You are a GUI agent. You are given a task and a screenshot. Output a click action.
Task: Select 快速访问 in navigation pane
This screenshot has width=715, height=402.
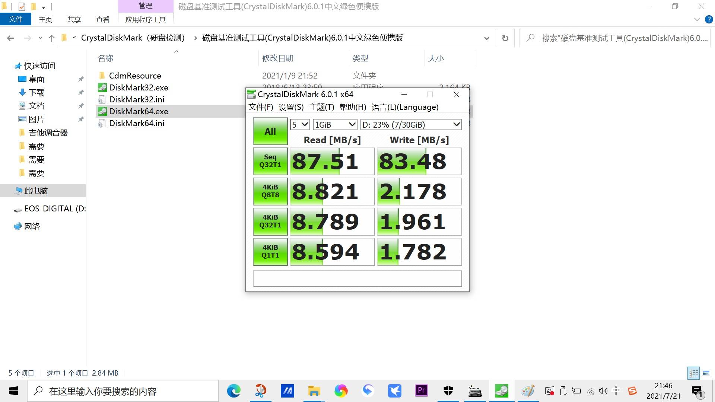[x=39, y=66]
